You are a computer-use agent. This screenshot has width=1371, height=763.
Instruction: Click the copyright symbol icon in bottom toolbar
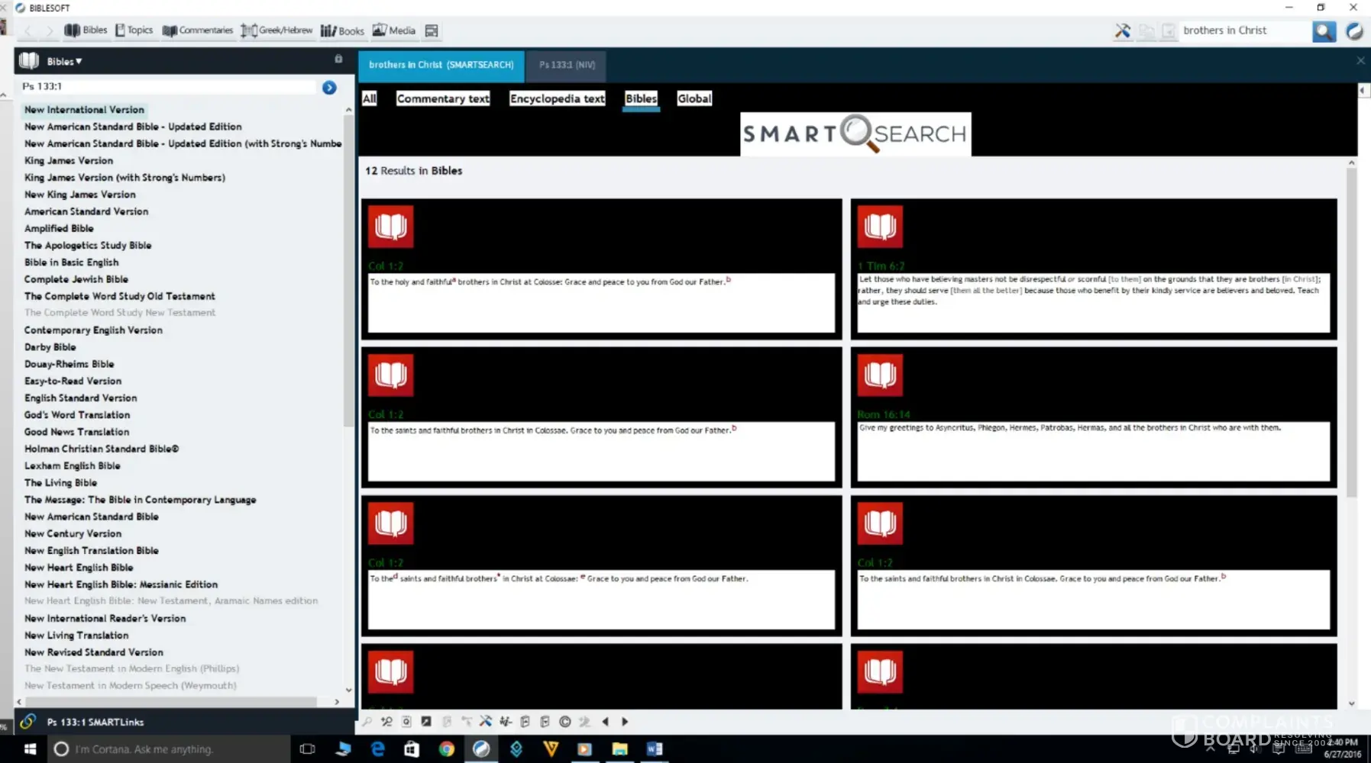click(564, 722)
